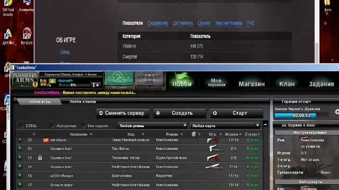Toggle the Без пароля filter checkbox
Image resolution: width=339 pixels, height=190 pixels.
(83, 126)
